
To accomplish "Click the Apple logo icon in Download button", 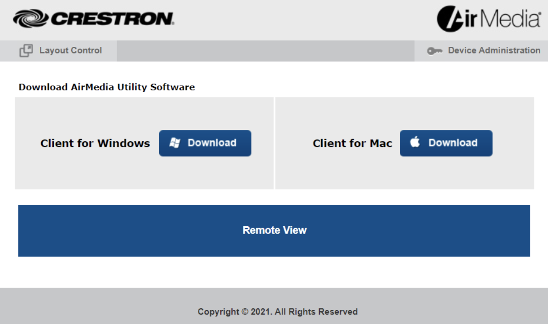I will pyautogui.click(x=415, y=143).
